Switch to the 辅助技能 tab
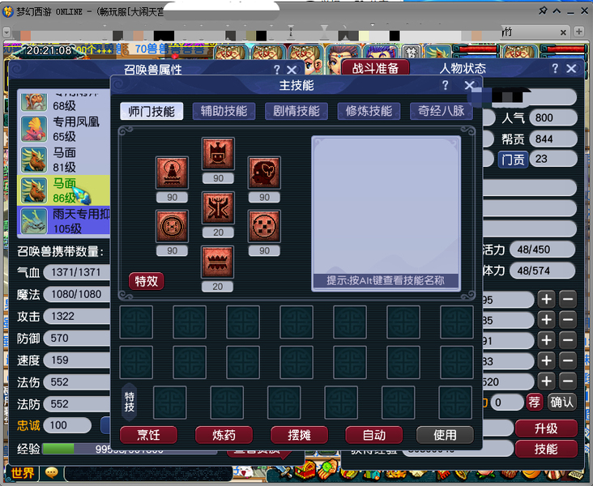This screenshot has height=486, width=593. click(224, 111)
